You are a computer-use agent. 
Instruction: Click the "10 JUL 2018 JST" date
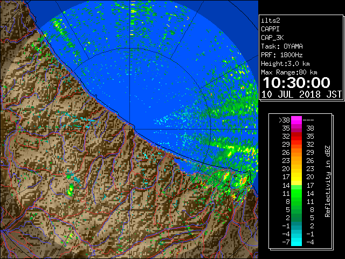301,94
